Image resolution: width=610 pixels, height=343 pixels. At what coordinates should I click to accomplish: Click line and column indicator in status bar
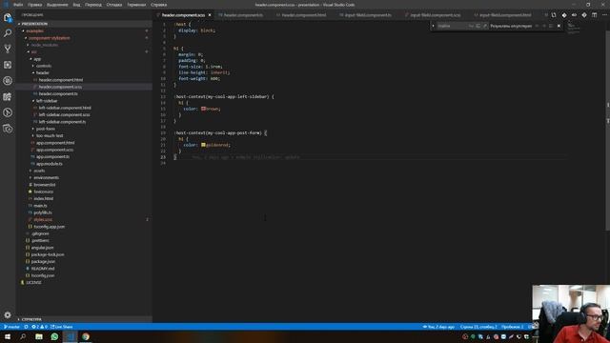[x=478, y=327]
